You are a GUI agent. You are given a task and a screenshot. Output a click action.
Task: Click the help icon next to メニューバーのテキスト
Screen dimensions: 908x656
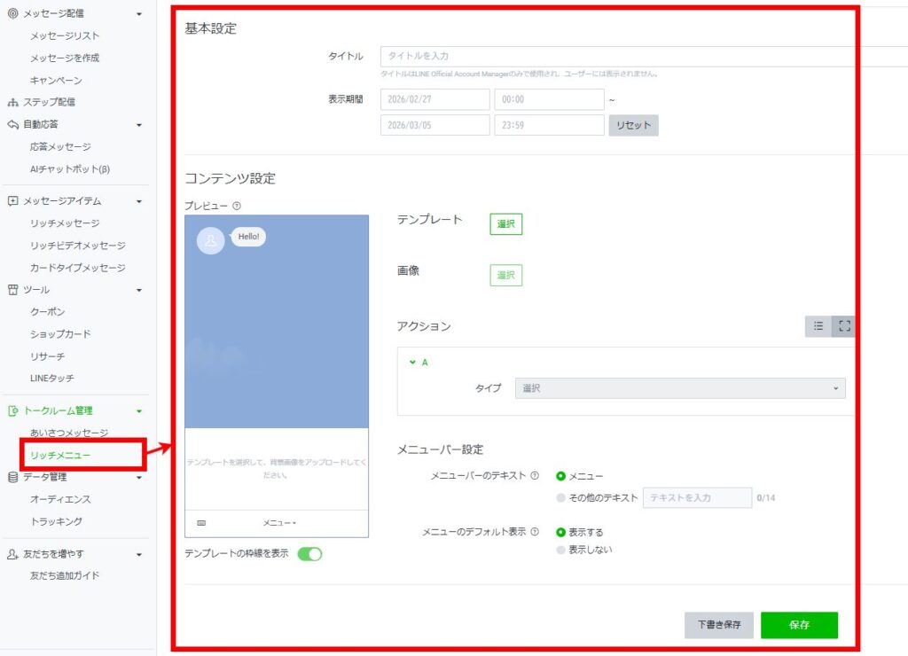pos(535,476)
